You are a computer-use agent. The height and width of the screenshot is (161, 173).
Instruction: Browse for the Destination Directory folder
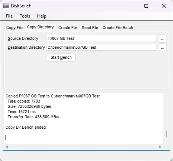163,48
